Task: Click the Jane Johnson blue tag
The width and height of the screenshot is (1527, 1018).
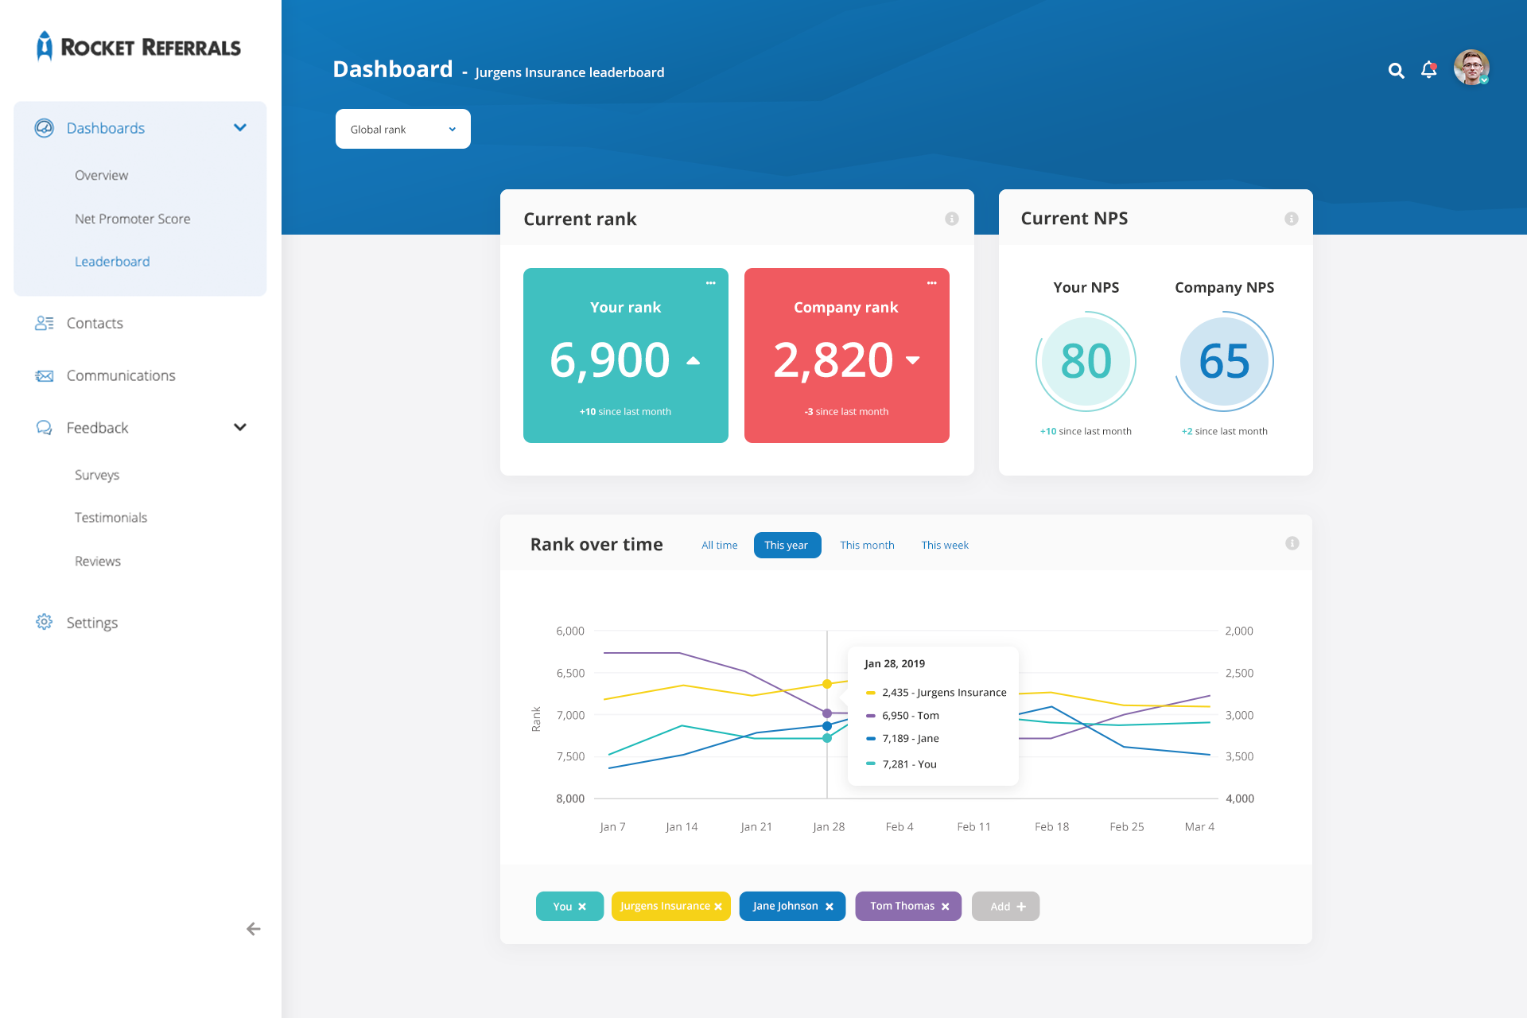Action: 784,906
